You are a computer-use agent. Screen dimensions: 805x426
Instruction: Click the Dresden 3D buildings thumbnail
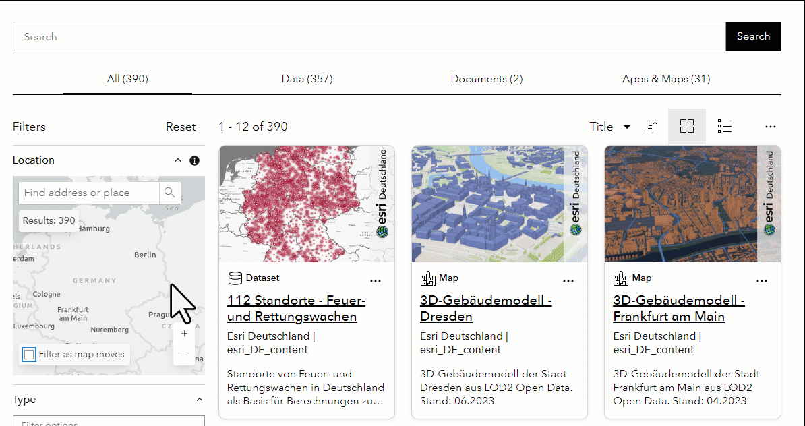point(500,204)
